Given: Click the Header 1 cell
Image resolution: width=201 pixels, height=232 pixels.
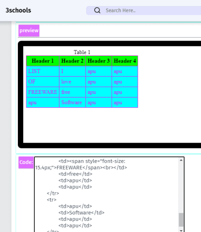Looking at the screenshot, I should click(x=43, y=61).
